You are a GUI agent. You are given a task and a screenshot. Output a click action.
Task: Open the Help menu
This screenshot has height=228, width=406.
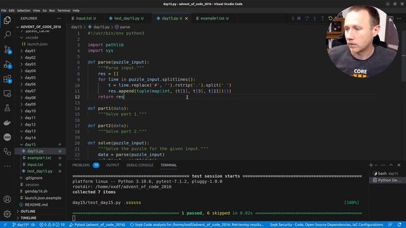pyautogui.click(x=76, y=11)
